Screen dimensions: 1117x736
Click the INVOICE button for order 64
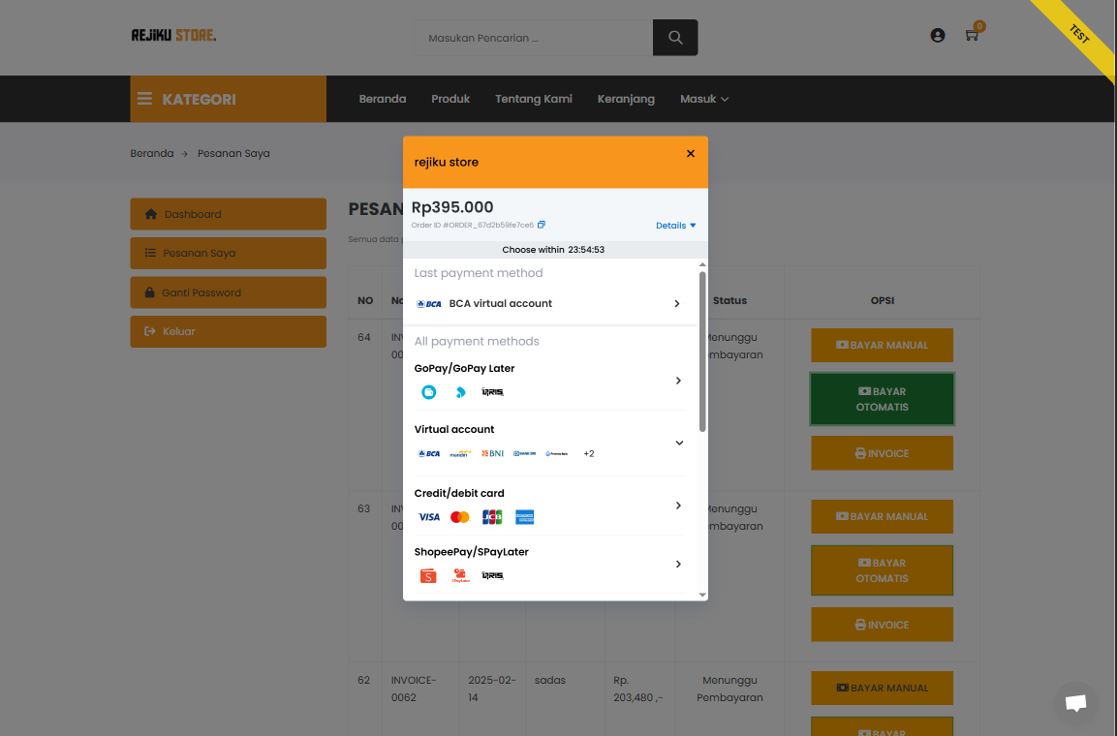[x=882, y=452]
